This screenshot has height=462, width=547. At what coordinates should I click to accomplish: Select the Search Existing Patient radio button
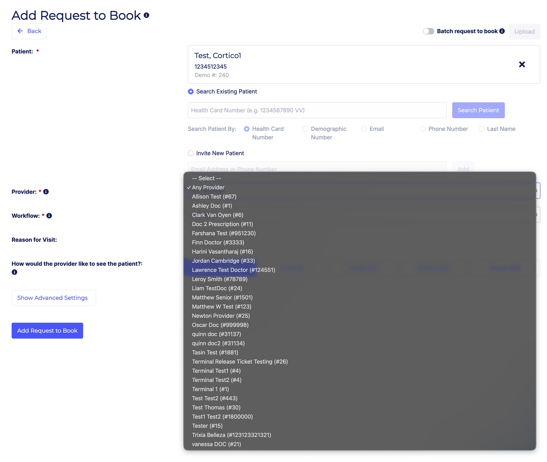point(191,92)
